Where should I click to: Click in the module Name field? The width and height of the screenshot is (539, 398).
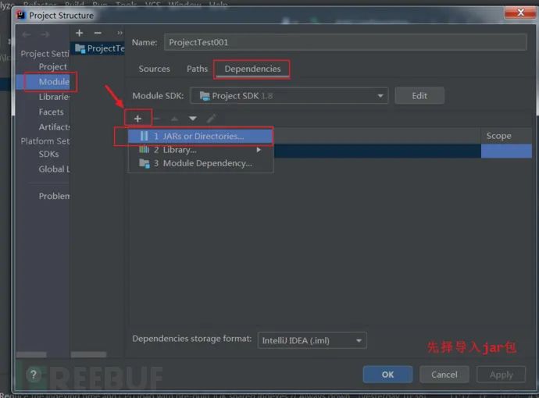(x=345, y=42)
